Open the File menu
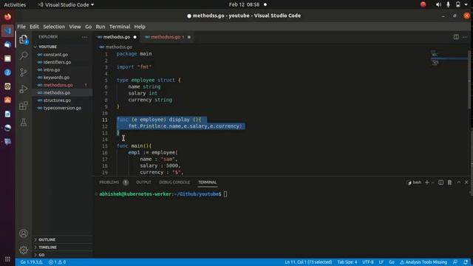 coord(21,27)
